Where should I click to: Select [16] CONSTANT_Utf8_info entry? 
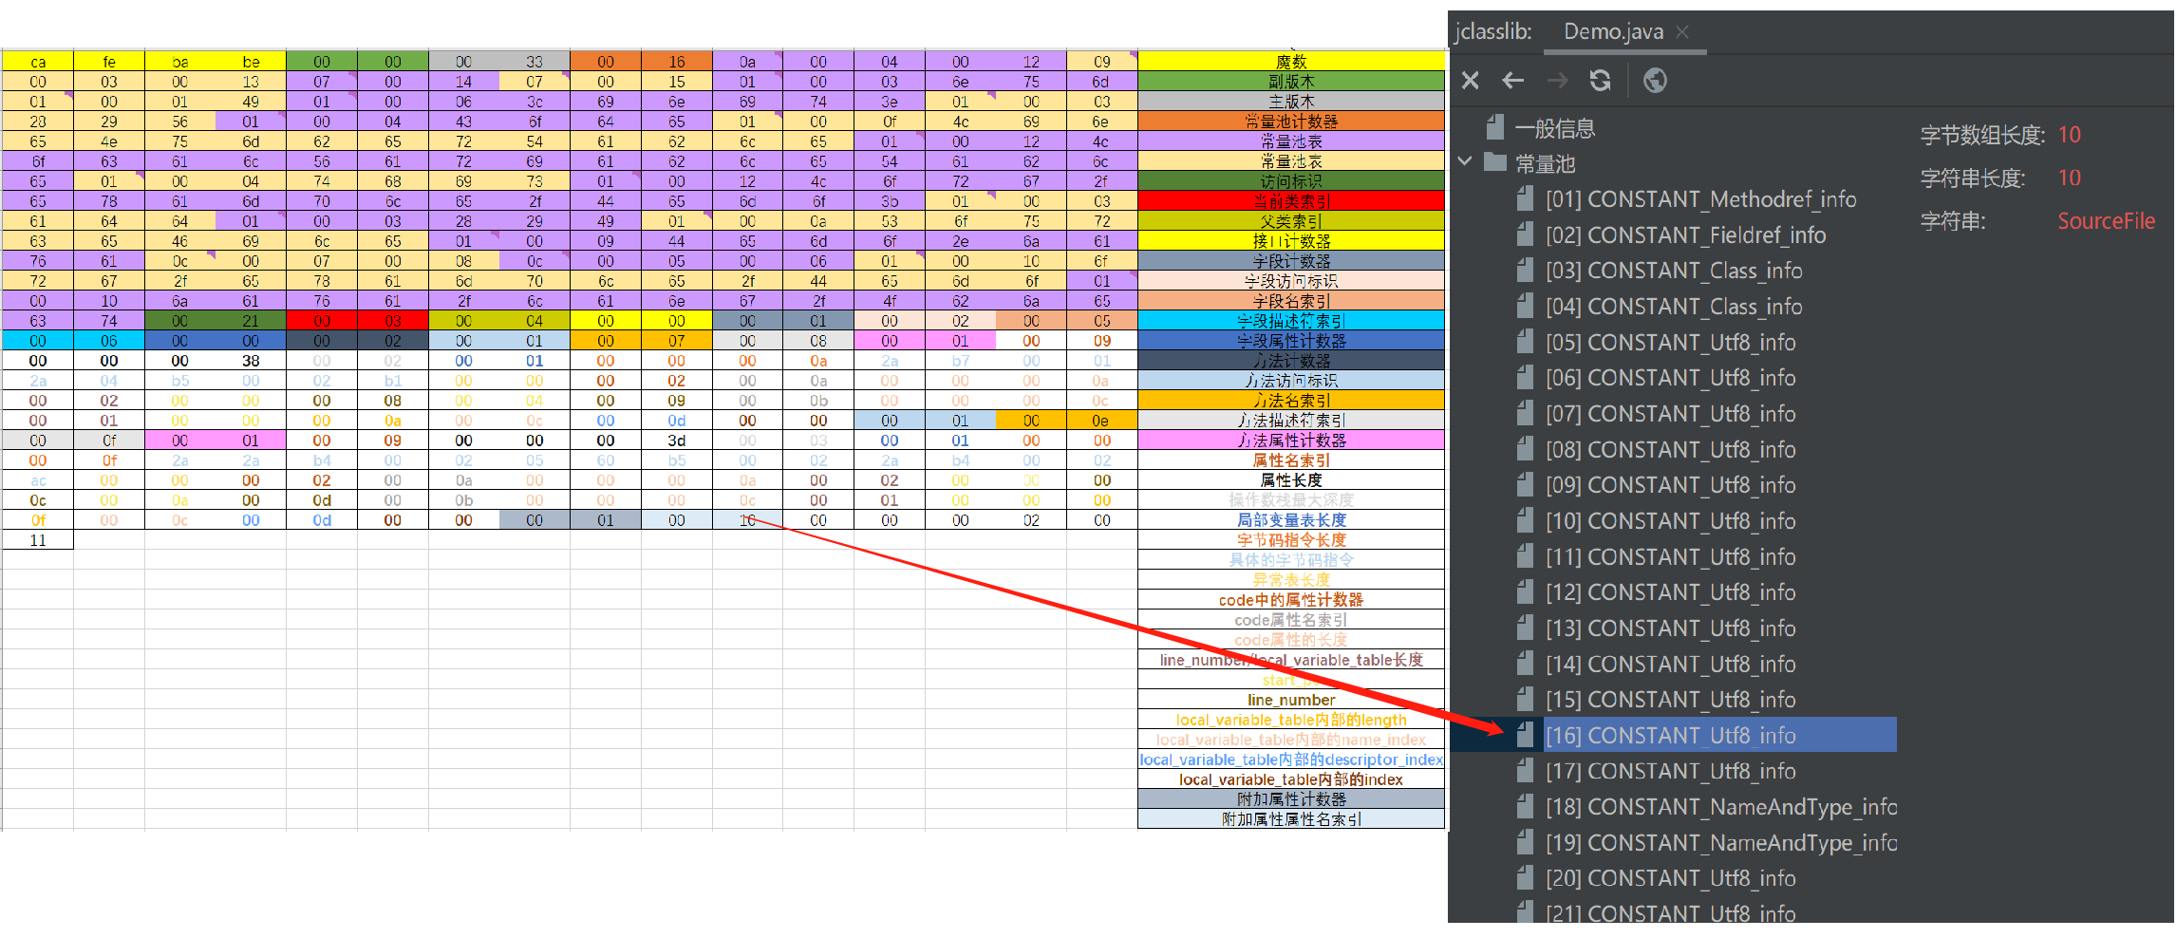point(1670,736)
